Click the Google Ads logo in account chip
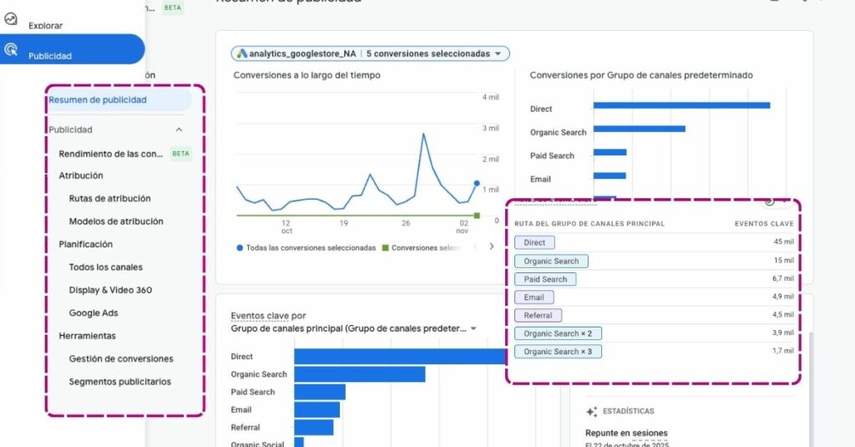Viewport: 855px width, 447px height. [242, 53]
